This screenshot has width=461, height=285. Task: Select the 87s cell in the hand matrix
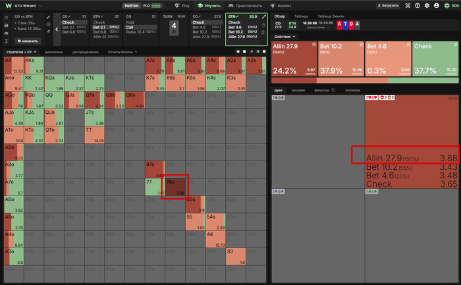tap(155, 170)
